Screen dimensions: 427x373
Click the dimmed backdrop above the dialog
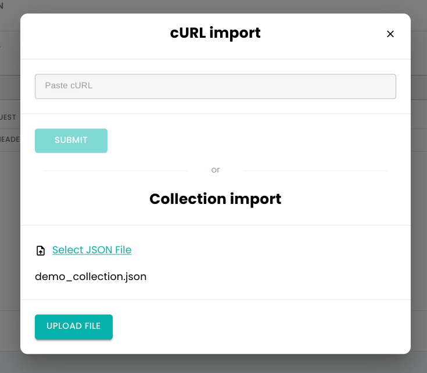(x=215, y=6)
